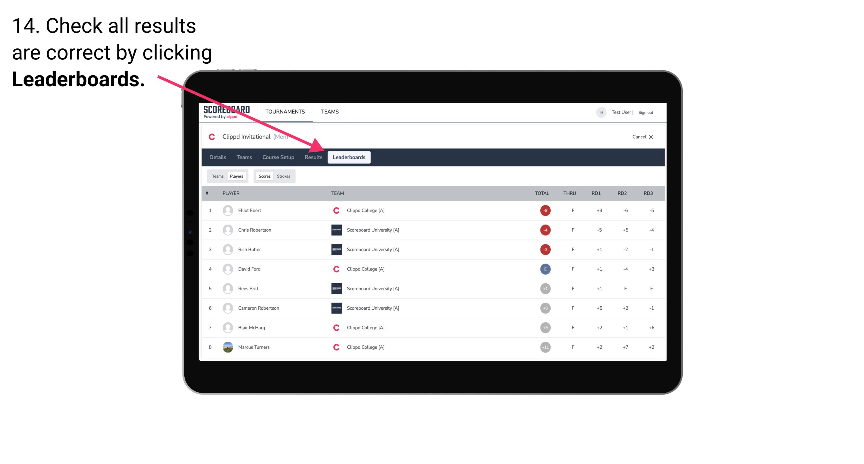Switch to the Results tab
This screenshot has height=464, width=864.
(x=313, y=158)
